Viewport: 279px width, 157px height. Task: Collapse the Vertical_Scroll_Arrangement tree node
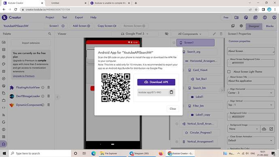click(177, 124)
